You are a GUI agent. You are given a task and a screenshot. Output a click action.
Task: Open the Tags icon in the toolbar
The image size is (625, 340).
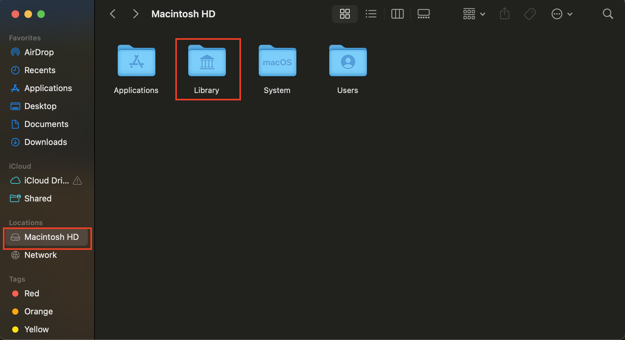pyautogui.click(x=529, y=14)
